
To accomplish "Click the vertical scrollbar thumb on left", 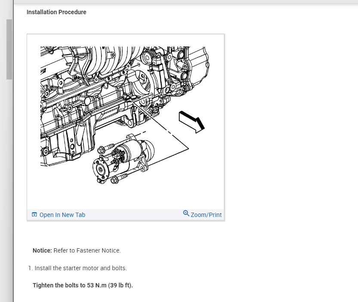I will tap(9, 49).
